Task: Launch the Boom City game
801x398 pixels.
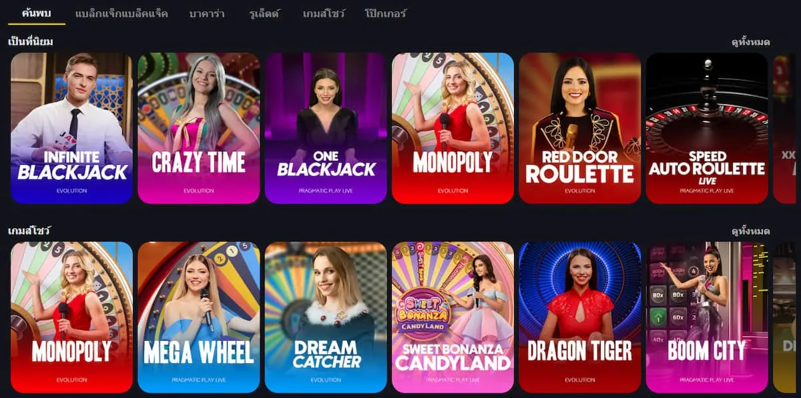Action: pyautogui.click(x=707, y=317)
